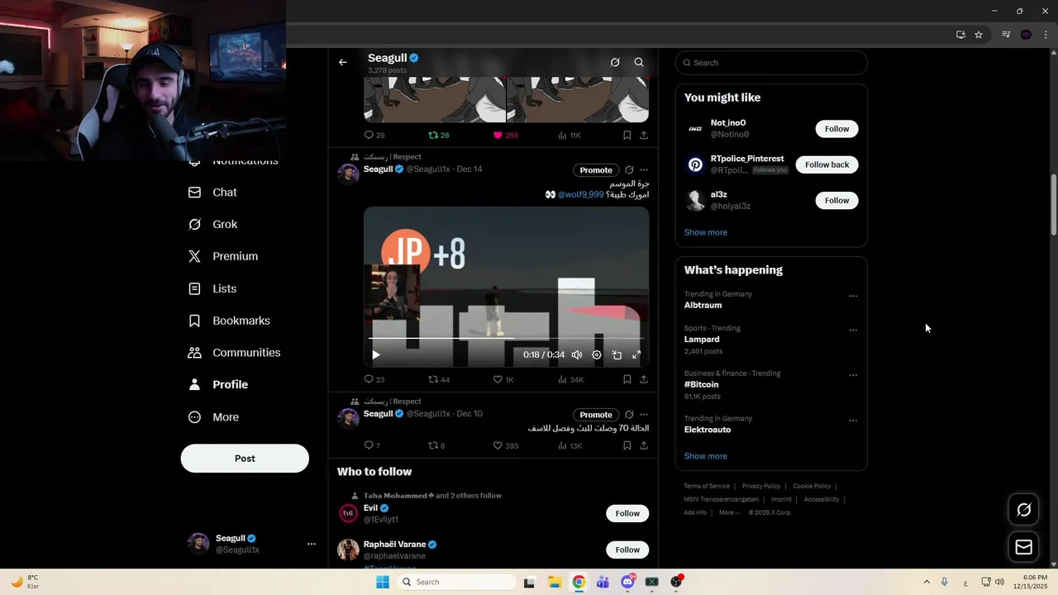The width and height of the screenshot is (1058, 595).
Task: Go back using the arrow beside Seagull header
Action: 343,62
